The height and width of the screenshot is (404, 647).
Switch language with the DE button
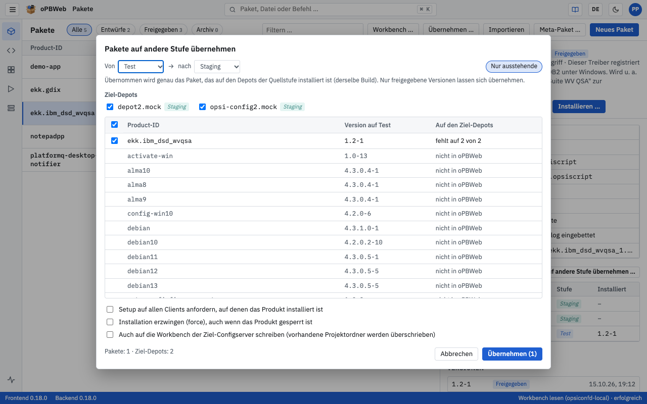[595, 9]
